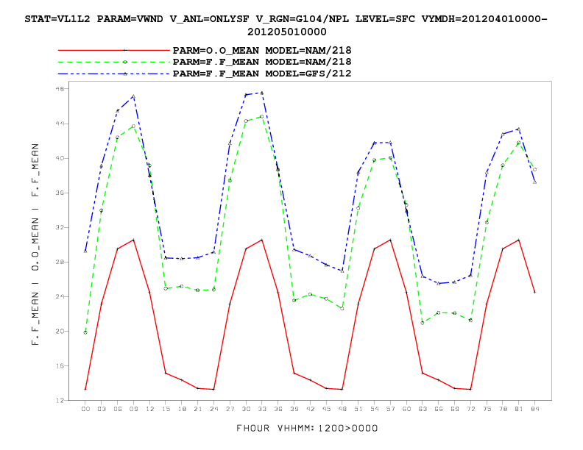
Task: Click the green NAM circle marker at hour 63
Action: click(x=423, y=323)
